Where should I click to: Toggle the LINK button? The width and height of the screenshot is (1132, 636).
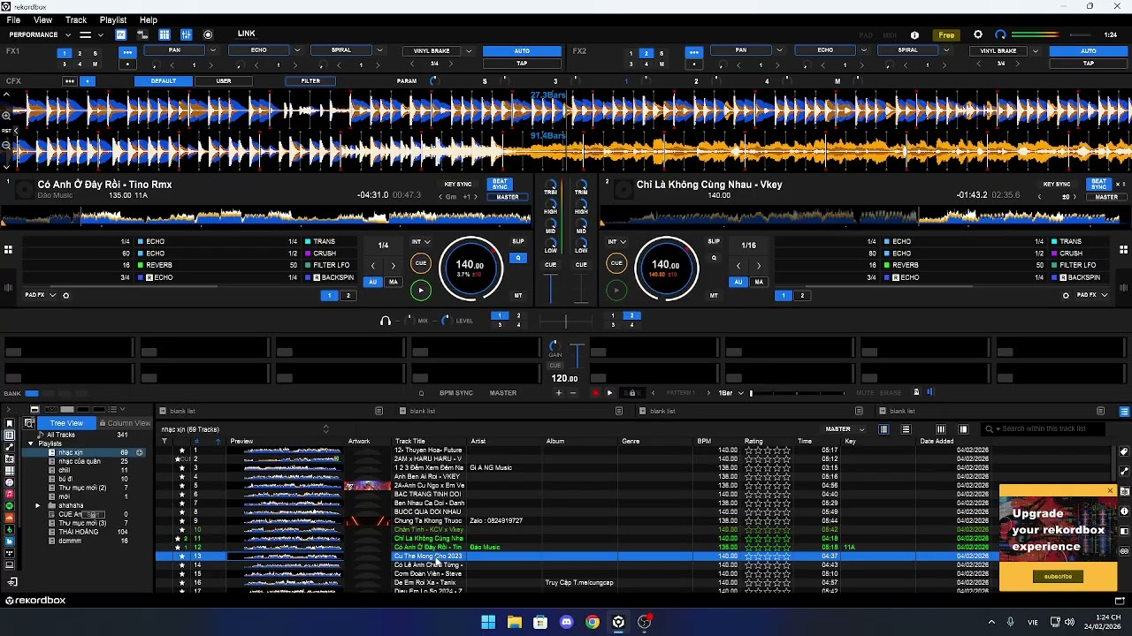pyautogui.click(x=246, y=34)
